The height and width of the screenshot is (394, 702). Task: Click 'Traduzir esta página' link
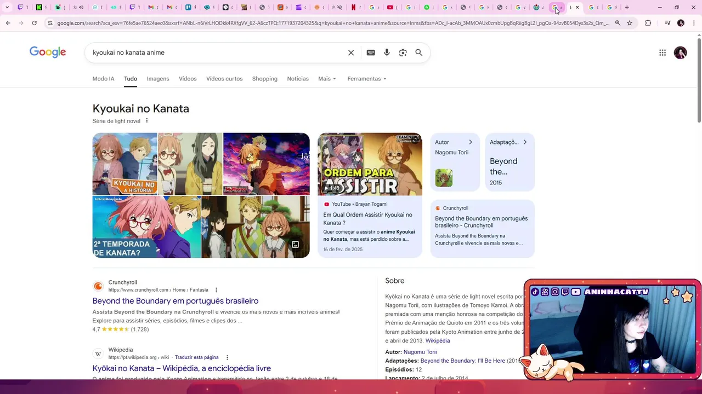tap(196, 357)
